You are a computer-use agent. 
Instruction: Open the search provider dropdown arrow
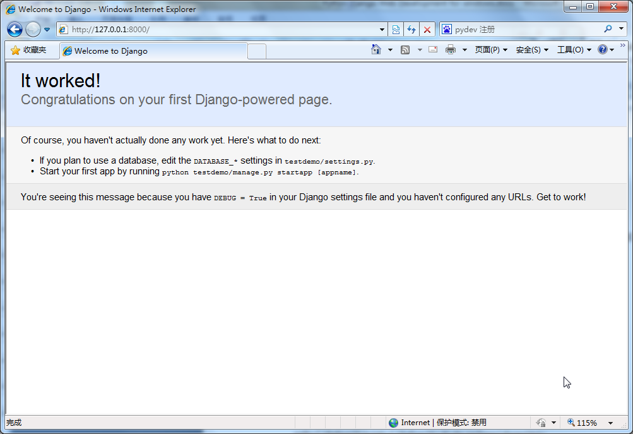coord(622,29)
